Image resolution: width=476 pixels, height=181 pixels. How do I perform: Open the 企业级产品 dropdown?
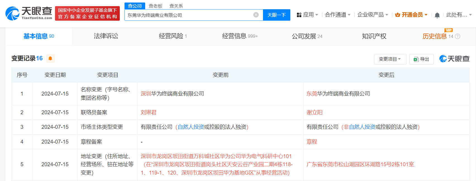tap(373, 15)
